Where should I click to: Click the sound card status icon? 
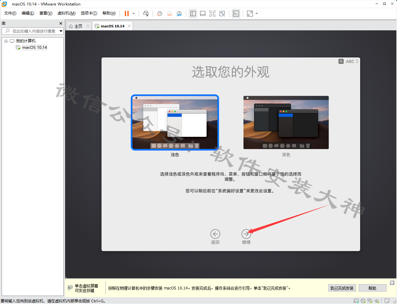click(x=377, y=301)
